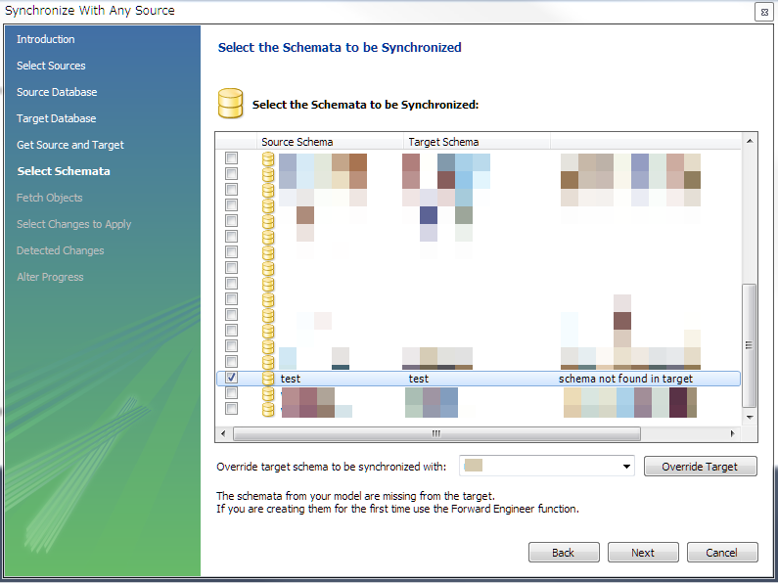Click the schema list scroll-up arrow
Screen dimensions: 778x583
(x=750, y=141)
